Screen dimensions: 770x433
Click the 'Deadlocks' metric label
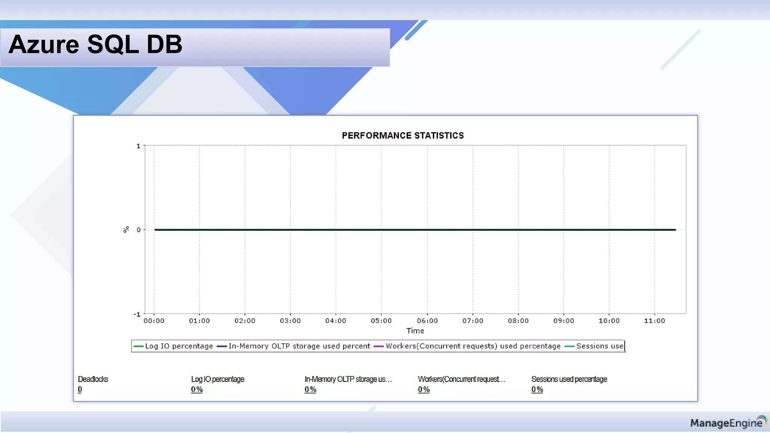click(93, 379)
